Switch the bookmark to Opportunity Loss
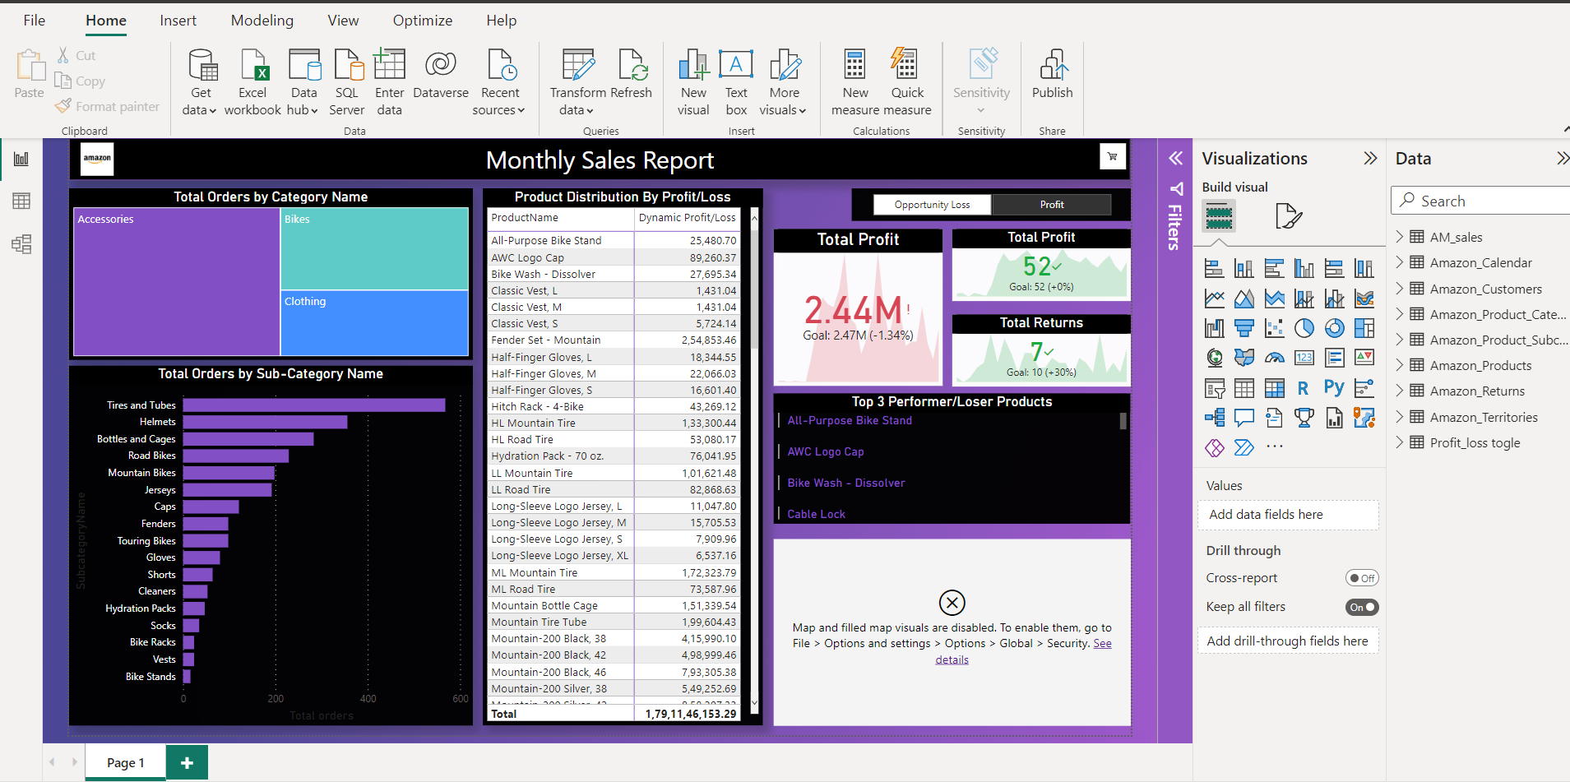This screenshot has height=782, width=1570. (932, 204)
